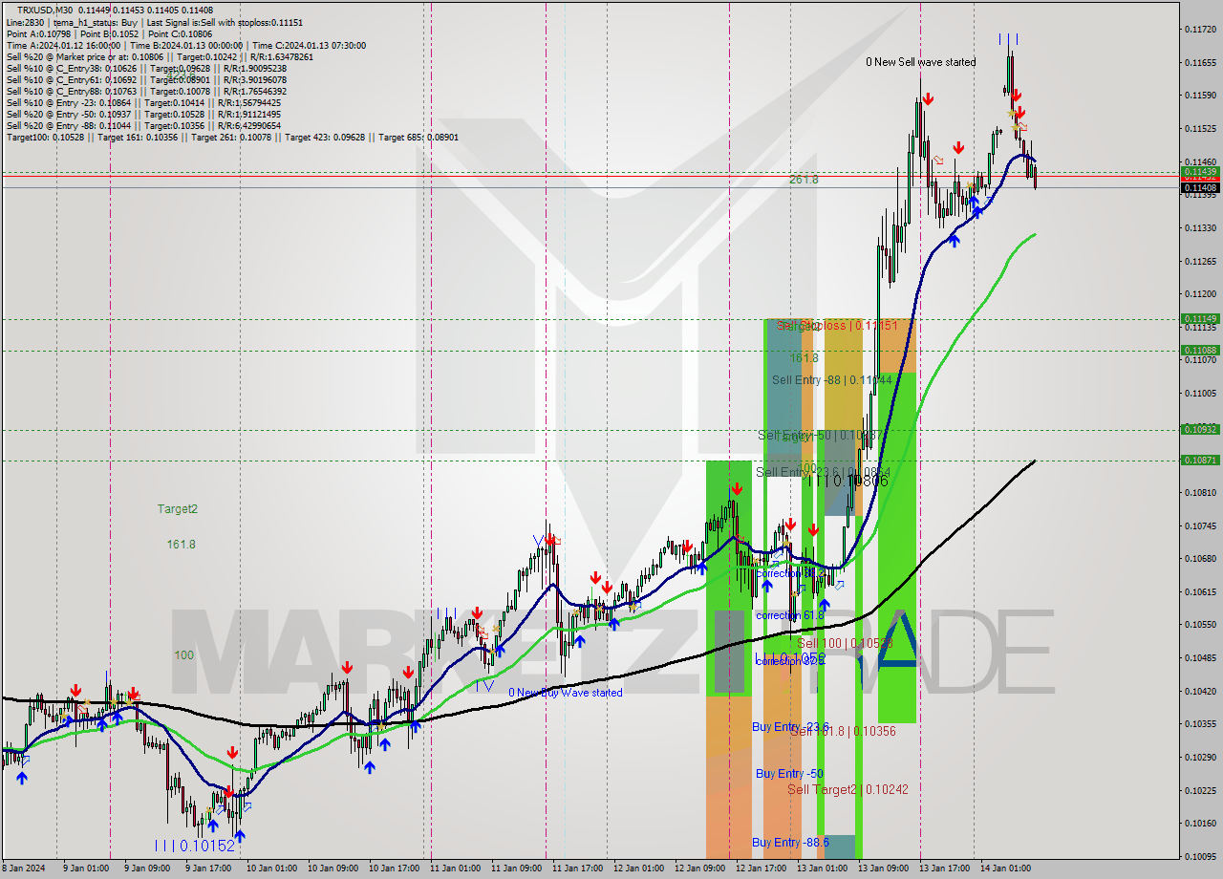Click the 0.10160 price axis label
1223x879 pixels.
click(1200, 823)
